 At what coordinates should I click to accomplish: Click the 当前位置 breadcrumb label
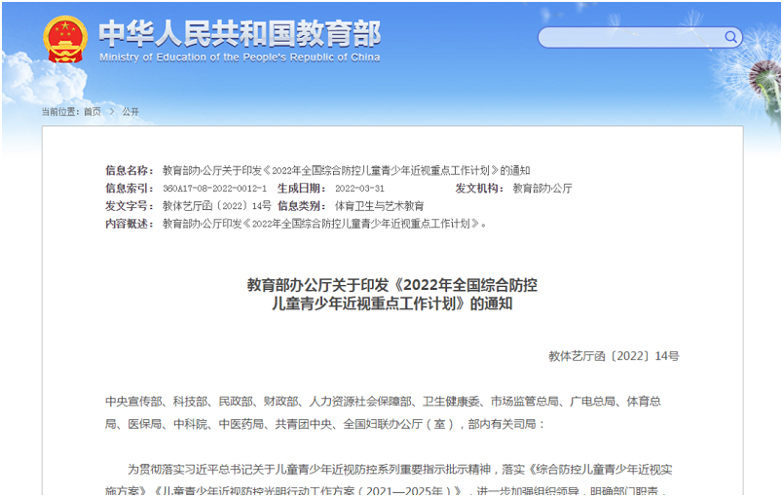coord(60,112)
